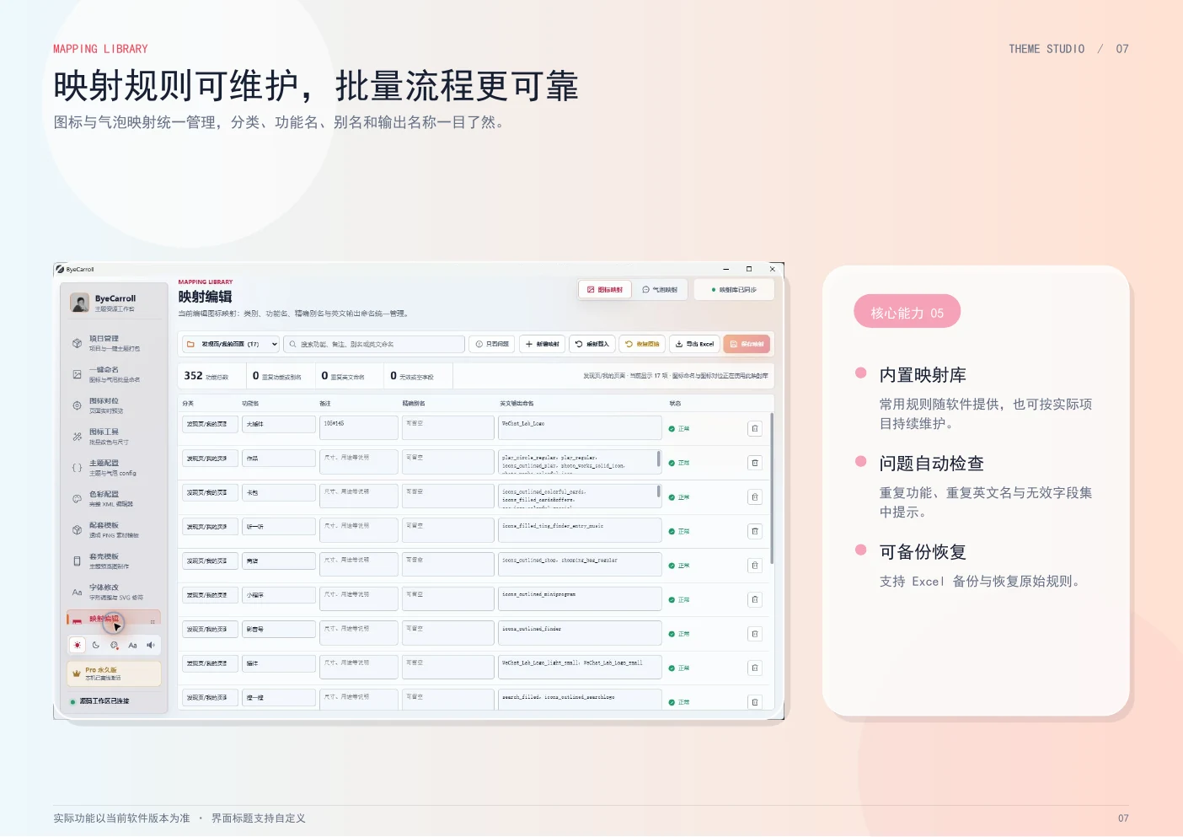
Task: Click 分类 field in 小程序 row
Action: 211,595
